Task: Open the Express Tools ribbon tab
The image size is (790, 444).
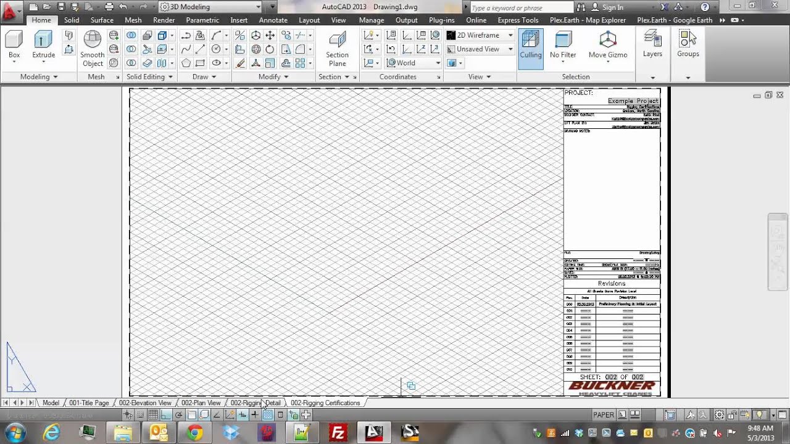Action: coord(518,20)
